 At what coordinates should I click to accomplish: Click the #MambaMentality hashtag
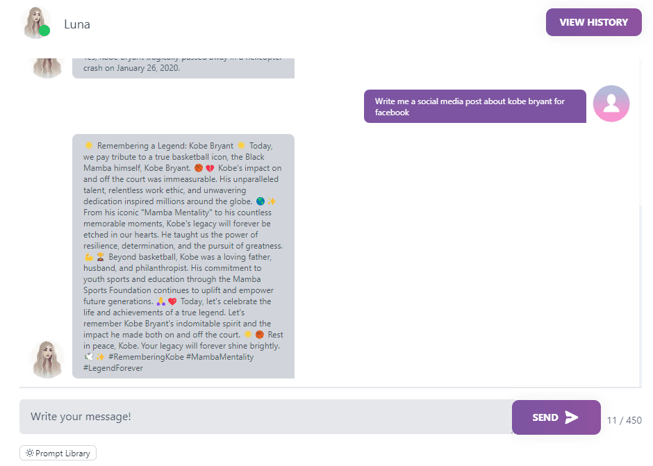point(220,357)
